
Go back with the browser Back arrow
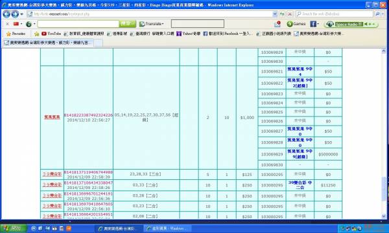tap(6, 14)
